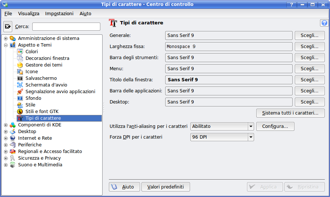Click the Segnalazione avvio applicazioni rocket icon
This screenshot has height=197, width=330.
click(x=20, y=91)
